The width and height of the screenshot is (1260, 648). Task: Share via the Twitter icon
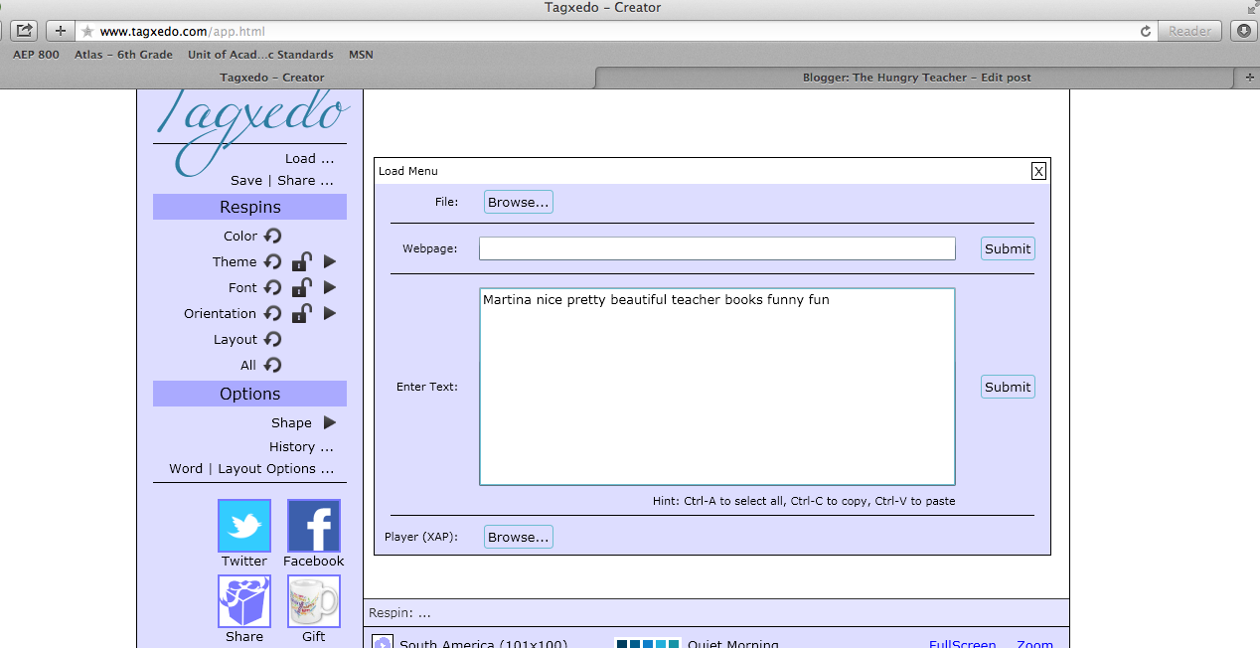point(244,526)
